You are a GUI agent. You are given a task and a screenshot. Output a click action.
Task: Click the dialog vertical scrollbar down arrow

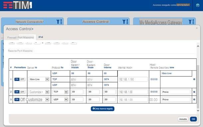[x=198, y=110]
